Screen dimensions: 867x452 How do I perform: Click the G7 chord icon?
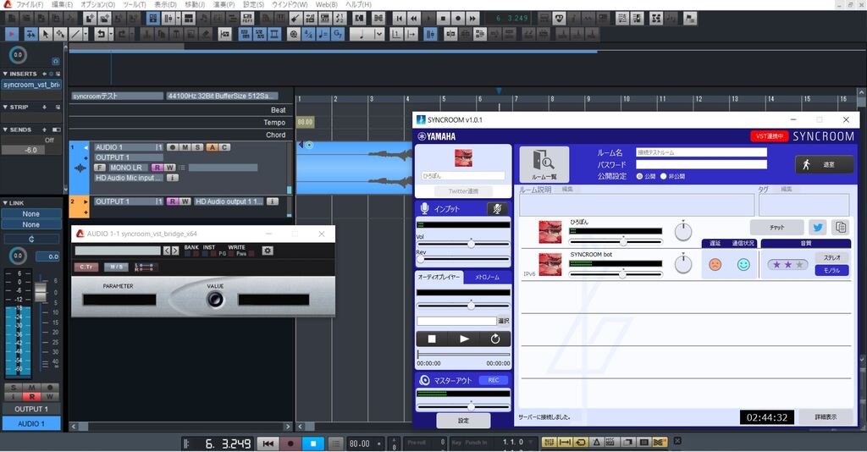point(337,34)
